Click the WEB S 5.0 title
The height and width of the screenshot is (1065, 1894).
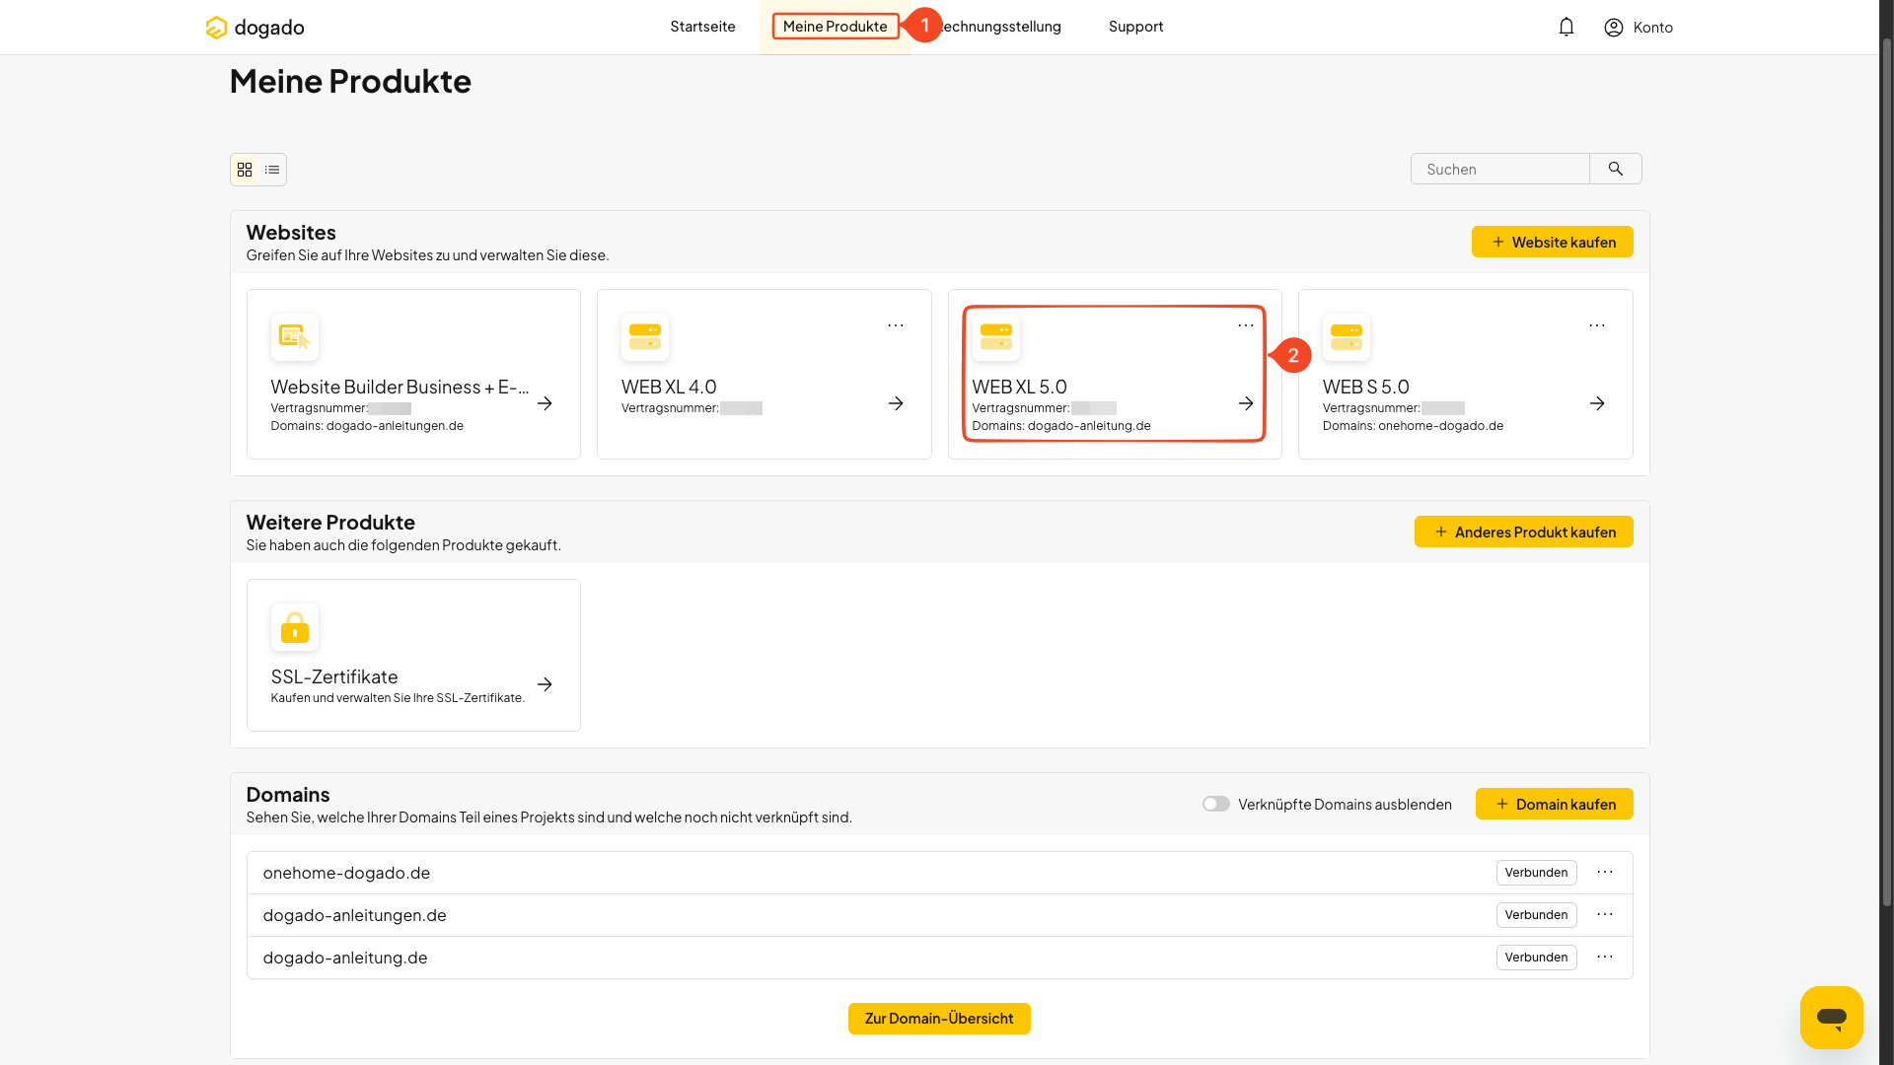[1366, 387]
